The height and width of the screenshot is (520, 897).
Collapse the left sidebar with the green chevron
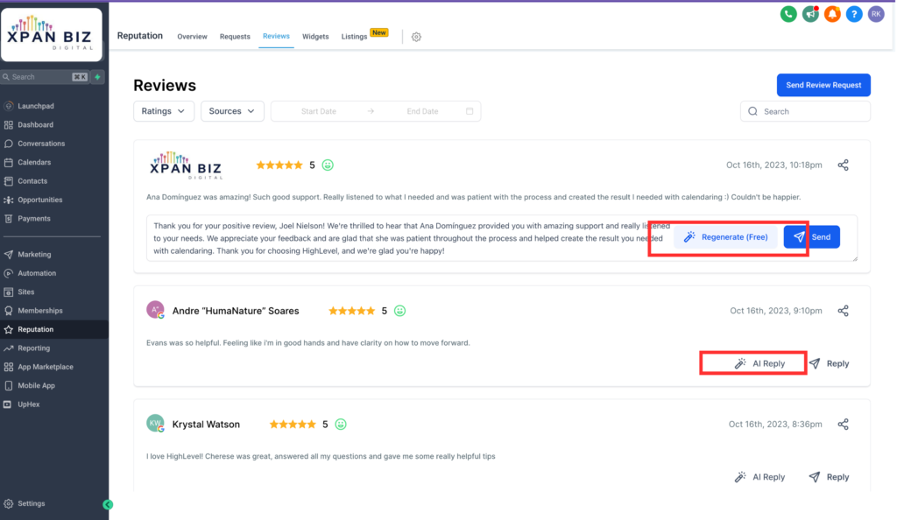107,504
